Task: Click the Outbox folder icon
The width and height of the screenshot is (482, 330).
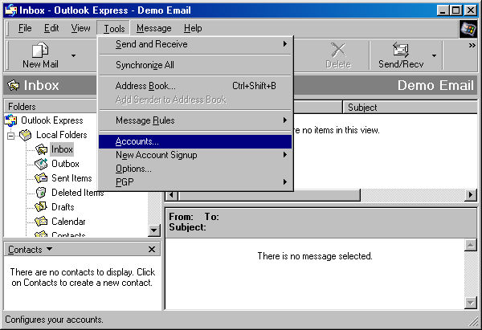Action: [x=41, y=164]
